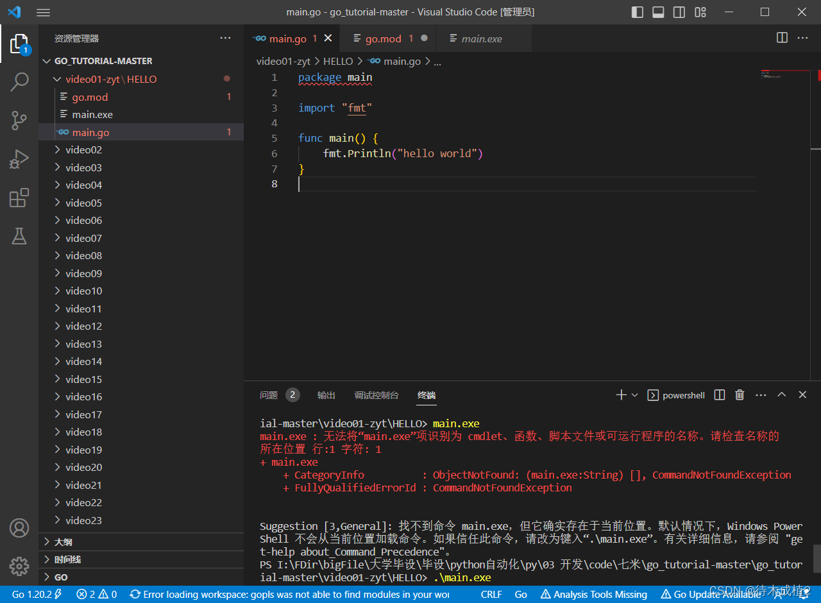821x603 pixels.
Task: Open the Extensions view
Action: pyautogui.click(x=19, y=198)
